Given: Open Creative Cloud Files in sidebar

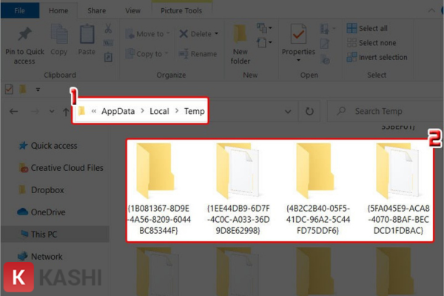Looking at the screenshot, I should [61, 168].
